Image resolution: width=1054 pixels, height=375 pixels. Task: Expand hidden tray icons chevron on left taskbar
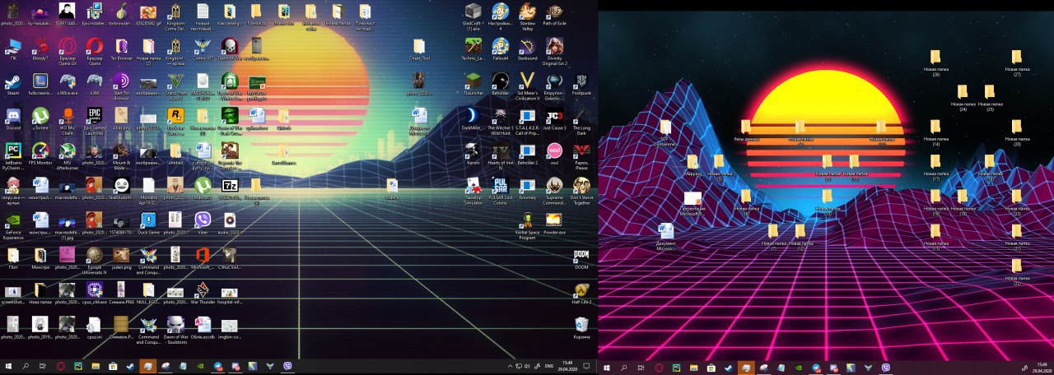pyautogui.click(x=509, y=366)
